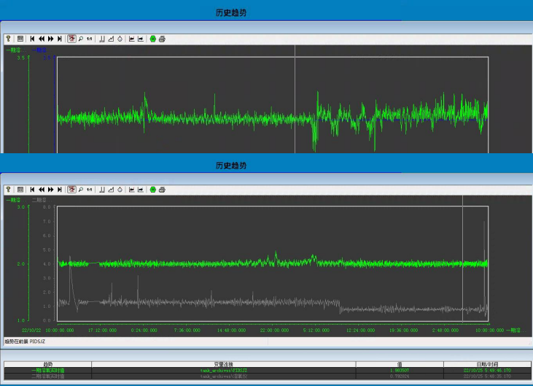The height and width of the screenshot is (386, 533).
Task: Activate zoom area magnifier in lower trend toolbar
Action: click(81, 190)
